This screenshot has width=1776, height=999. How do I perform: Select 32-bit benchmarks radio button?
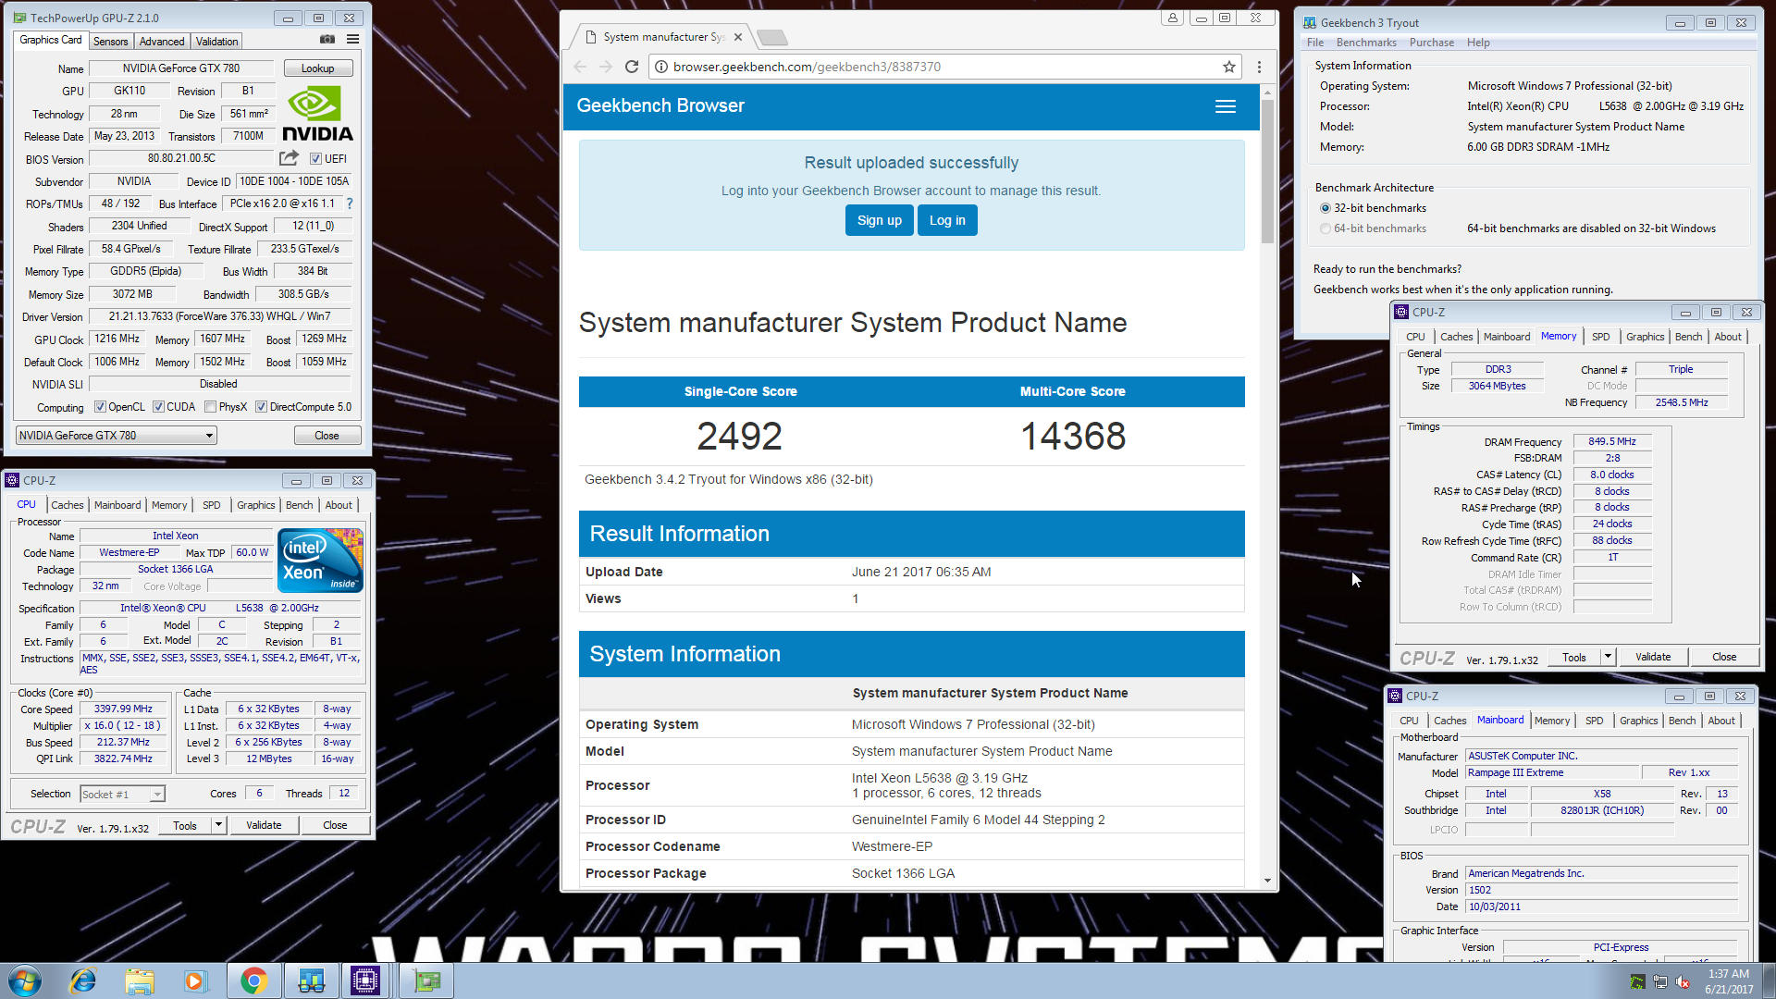click(1326, 208)
